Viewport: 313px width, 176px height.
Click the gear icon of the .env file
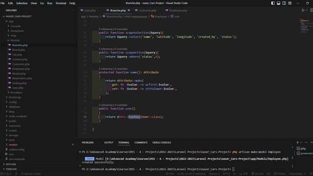[x=6, y=154]
